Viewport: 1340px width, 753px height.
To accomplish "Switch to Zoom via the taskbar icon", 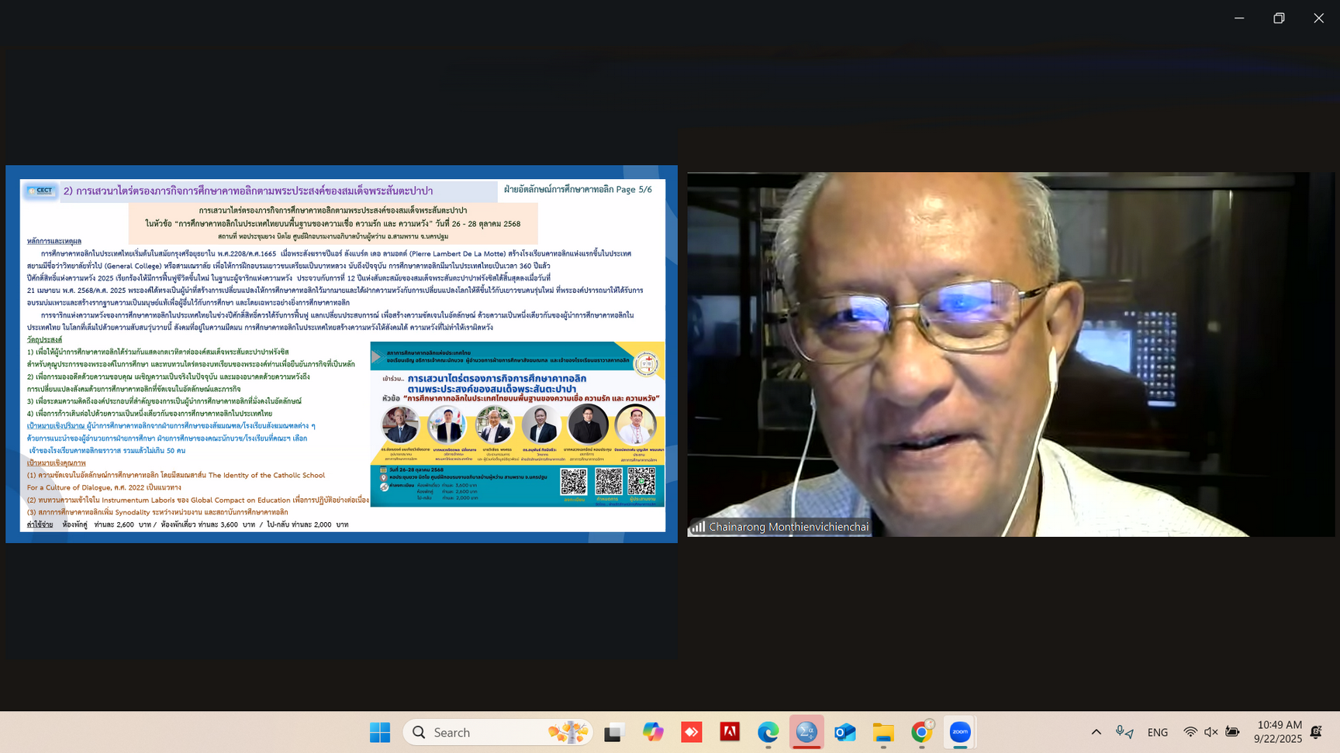I will click(960, 732).
